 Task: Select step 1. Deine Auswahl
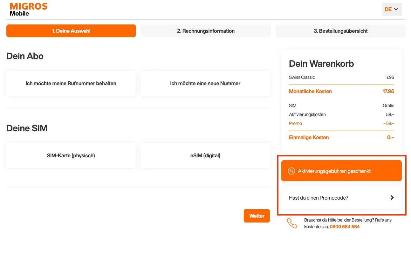tap(71, 31)
